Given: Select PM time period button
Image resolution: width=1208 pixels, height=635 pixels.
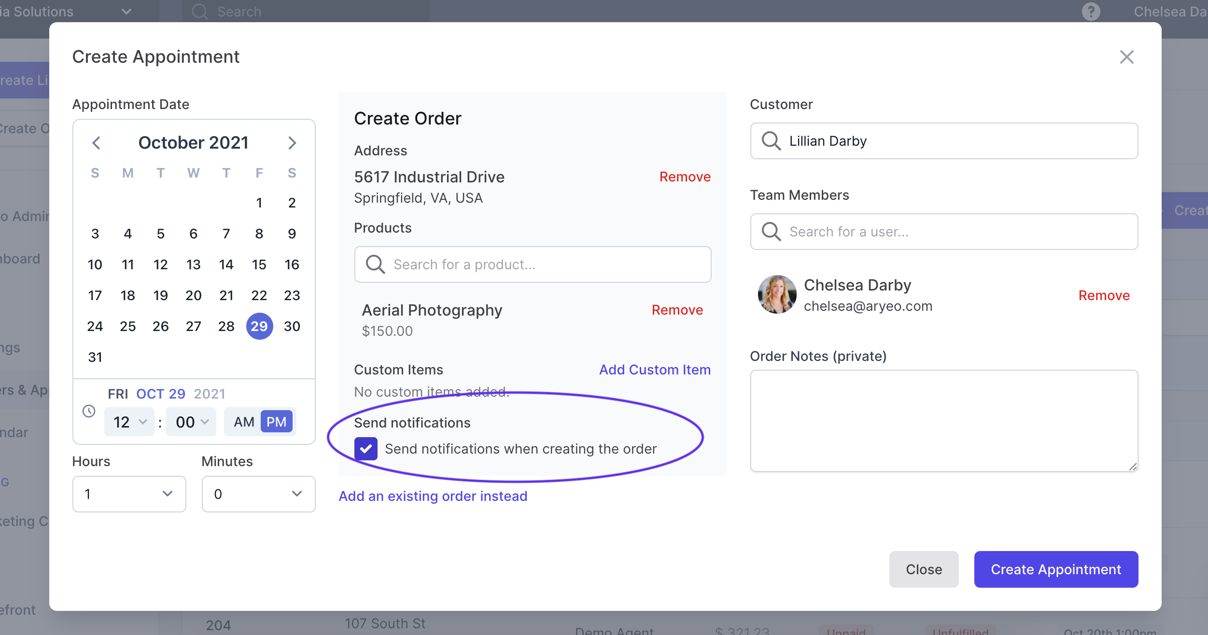Looking at the screenshot, I should pyautogui.click(x=276, y=421).
